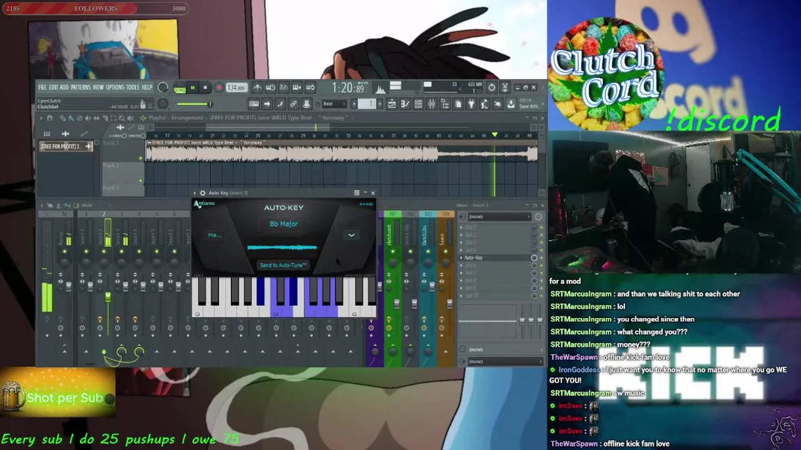Click the playlist magnet snap icon
The height and width of the screenshot is (450, 801).
point(49,118)
